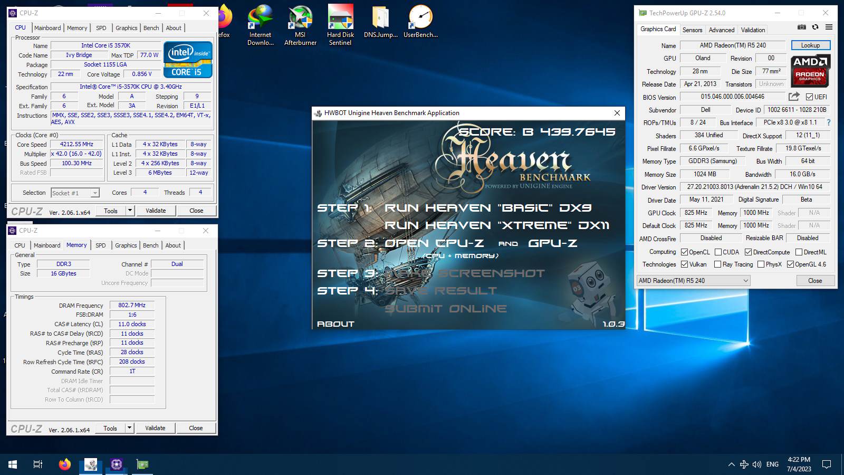The width and height of the screenshot is (844, 475).
Task: Toggle the CUDA checkbox
Action: click(718, 252)
